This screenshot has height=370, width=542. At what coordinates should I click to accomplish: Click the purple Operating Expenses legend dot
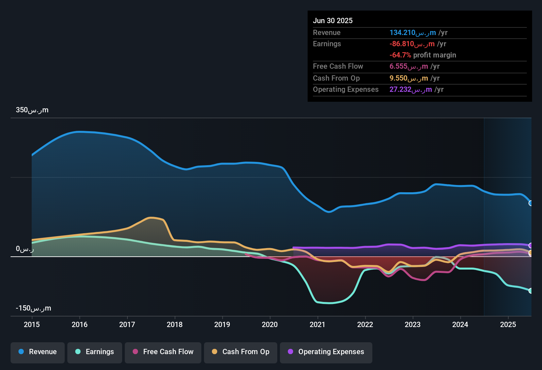pos(291,352)
